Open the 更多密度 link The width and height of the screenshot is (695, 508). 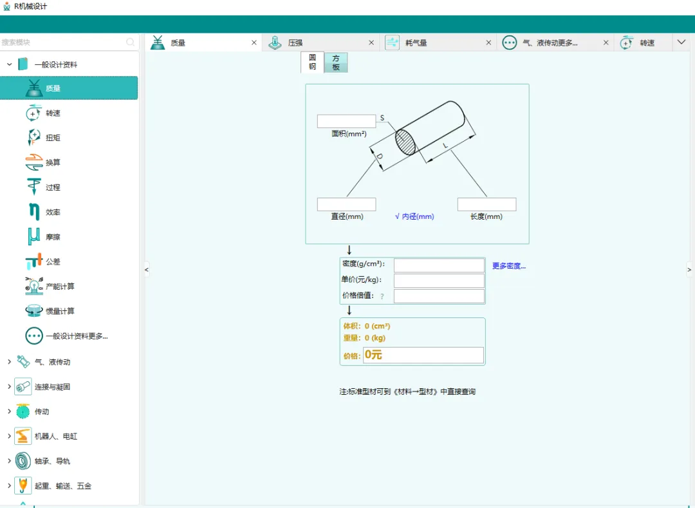509,266
